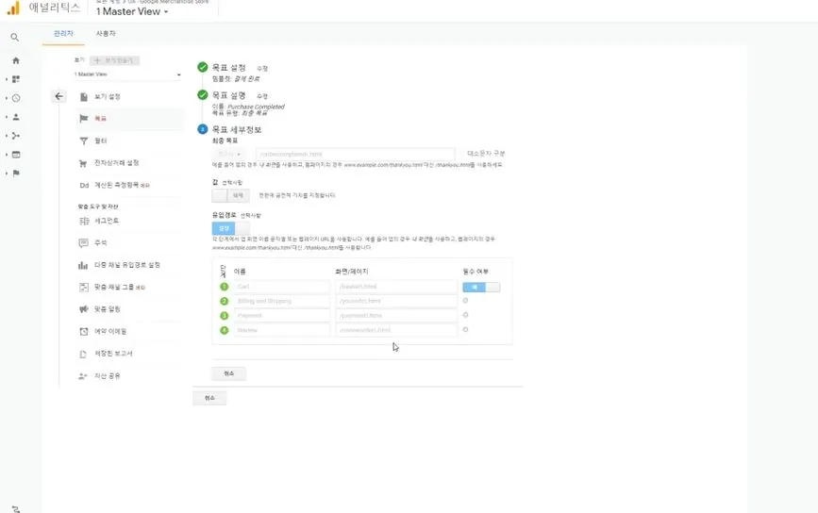Click the 'Purchase Completed' goal name text
818x513 pixels.
[256, 107]
